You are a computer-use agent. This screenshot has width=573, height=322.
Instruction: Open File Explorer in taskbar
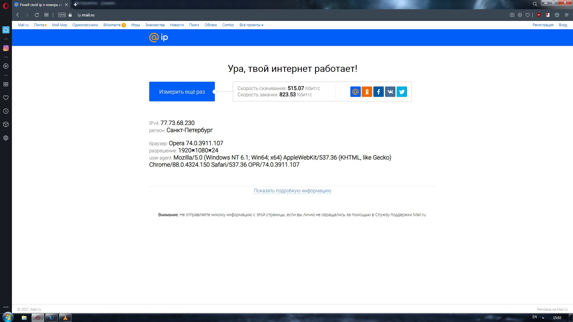point(24,318)
